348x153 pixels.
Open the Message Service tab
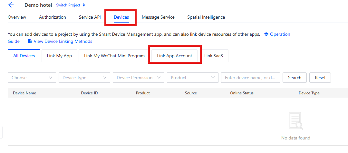(x=158, y=17)
